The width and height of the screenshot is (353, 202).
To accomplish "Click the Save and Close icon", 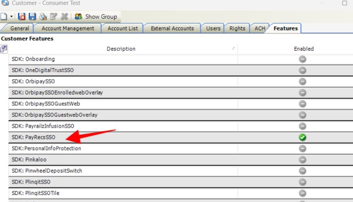I will coord(22,17).
